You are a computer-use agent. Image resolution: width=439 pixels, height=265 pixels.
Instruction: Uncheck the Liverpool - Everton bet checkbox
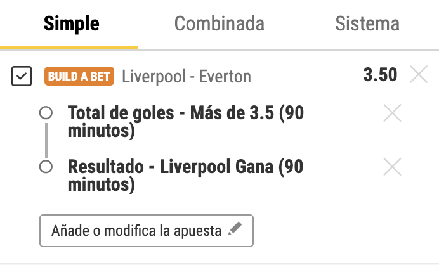(x=21, y=77)
